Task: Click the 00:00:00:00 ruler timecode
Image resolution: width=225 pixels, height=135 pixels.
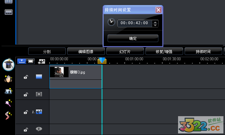Action: point(59,59)
